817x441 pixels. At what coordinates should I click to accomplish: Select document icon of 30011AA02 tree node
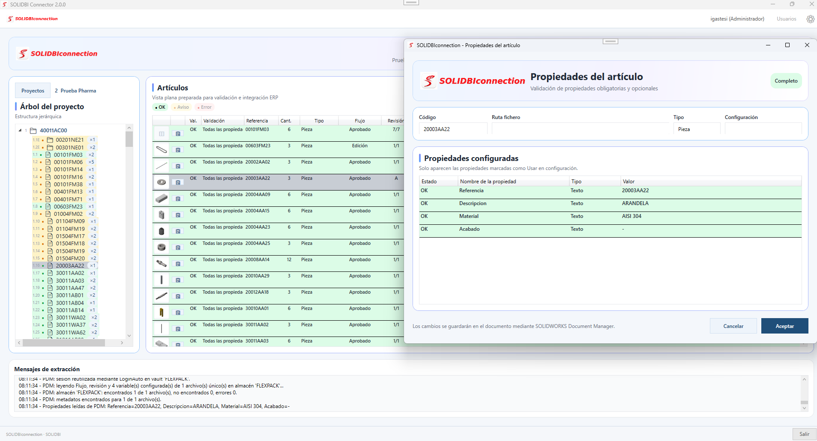click(50, 273)
